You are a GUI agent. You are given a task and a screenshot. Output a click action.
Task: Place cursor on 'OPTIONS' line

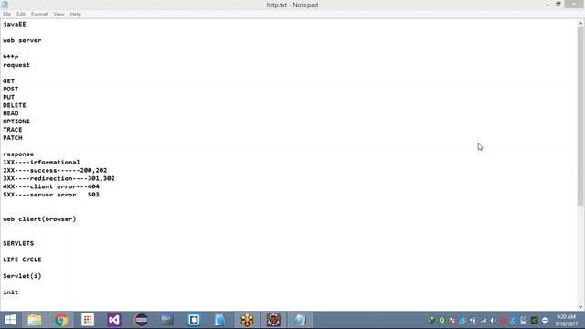pos(16,122)
